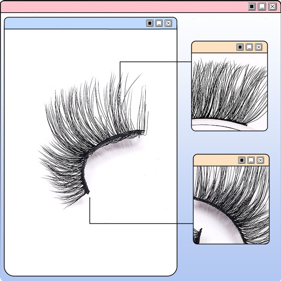This screenshot has height=281, width=281.
Task: Minimize the outer pink-titled window
Action: pyautogui.click(x=262, y=7)
